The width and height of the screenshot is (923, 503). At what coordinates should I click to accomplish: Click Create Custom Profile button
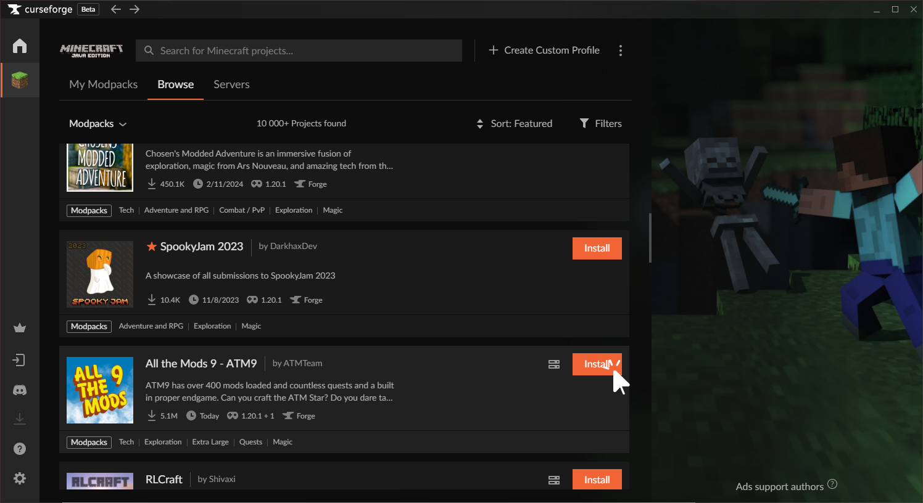[544, 50]
